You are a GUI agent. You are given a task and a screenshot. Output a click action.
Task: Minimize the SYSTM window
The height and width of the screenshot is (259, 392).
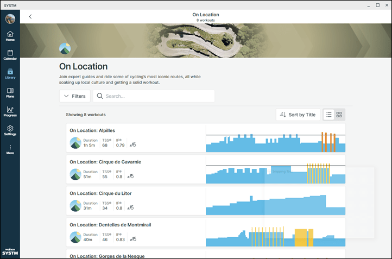(x=369, y=5)
